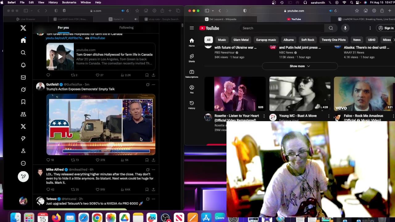Screen dimensions: 395x222
Task: Switch to the For you tab on X
Action: (63, 27)
